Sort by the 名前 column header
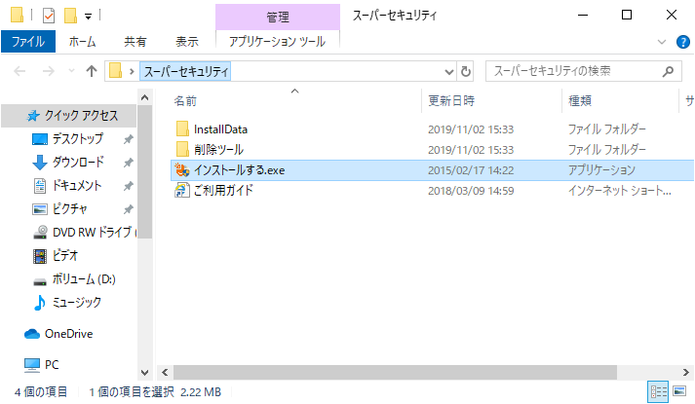The image size is (695, 404). pos(185,101)
